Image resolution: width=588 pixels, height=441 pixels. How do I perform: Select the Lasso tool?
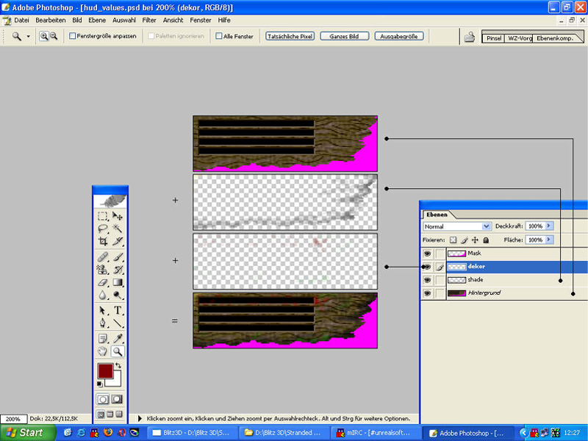[103, 228]
